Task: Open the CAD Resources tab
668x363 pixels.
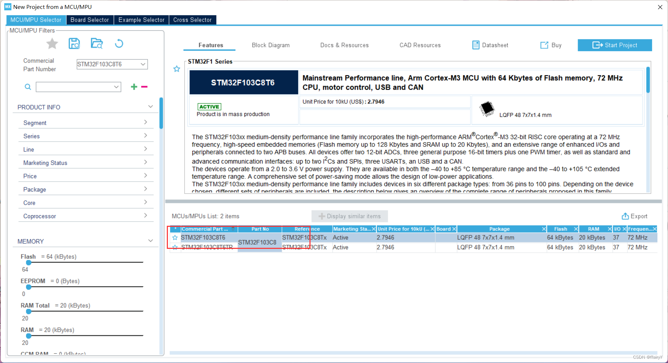Action: pyautogui.click(x=420, y=45)
